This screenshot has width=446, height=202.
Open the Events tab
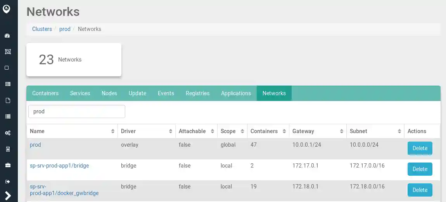(166, 93)
